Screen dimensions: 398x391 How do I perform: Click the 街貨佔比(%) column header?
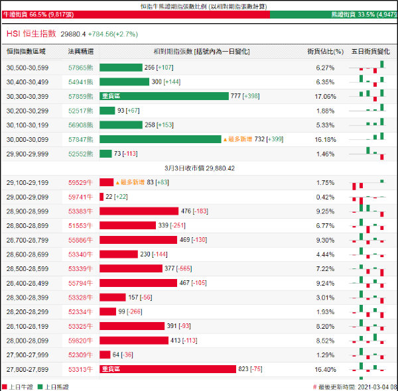[326, 52]
